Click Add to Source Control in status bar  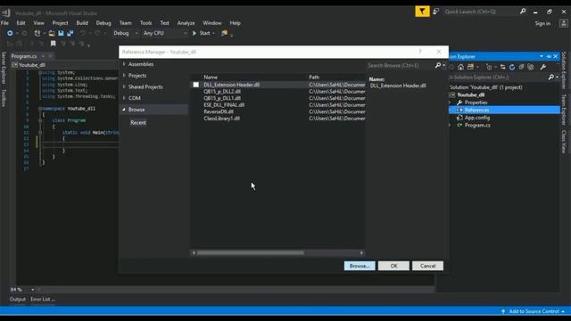coord(534,311)
